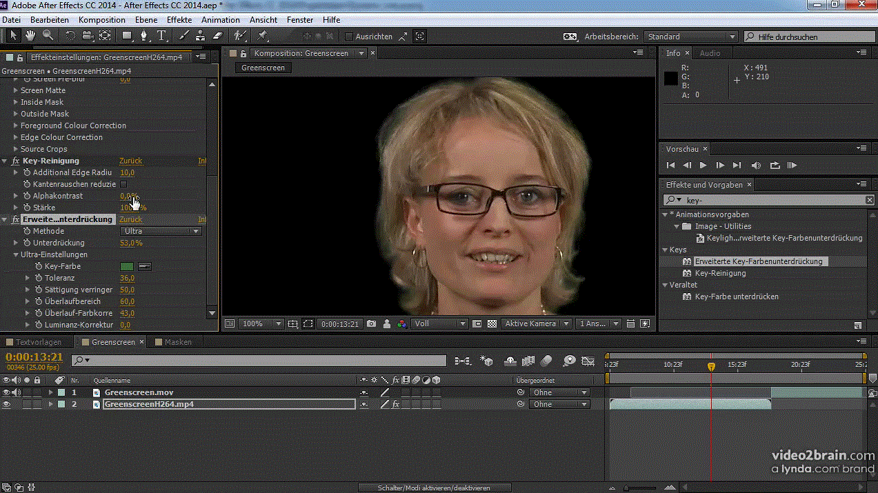Expand Screen Matte property group

pos(16,90)
